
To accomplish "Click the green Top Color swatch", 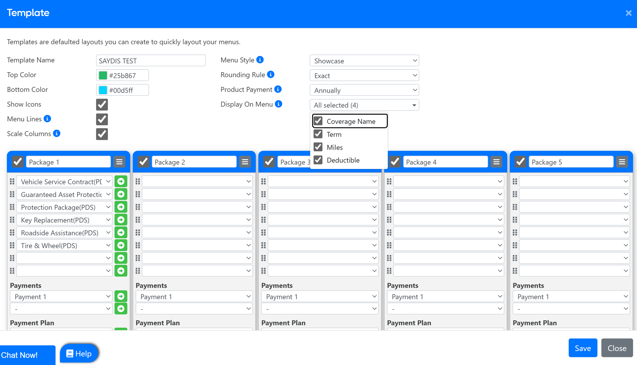I will point(103,76).
